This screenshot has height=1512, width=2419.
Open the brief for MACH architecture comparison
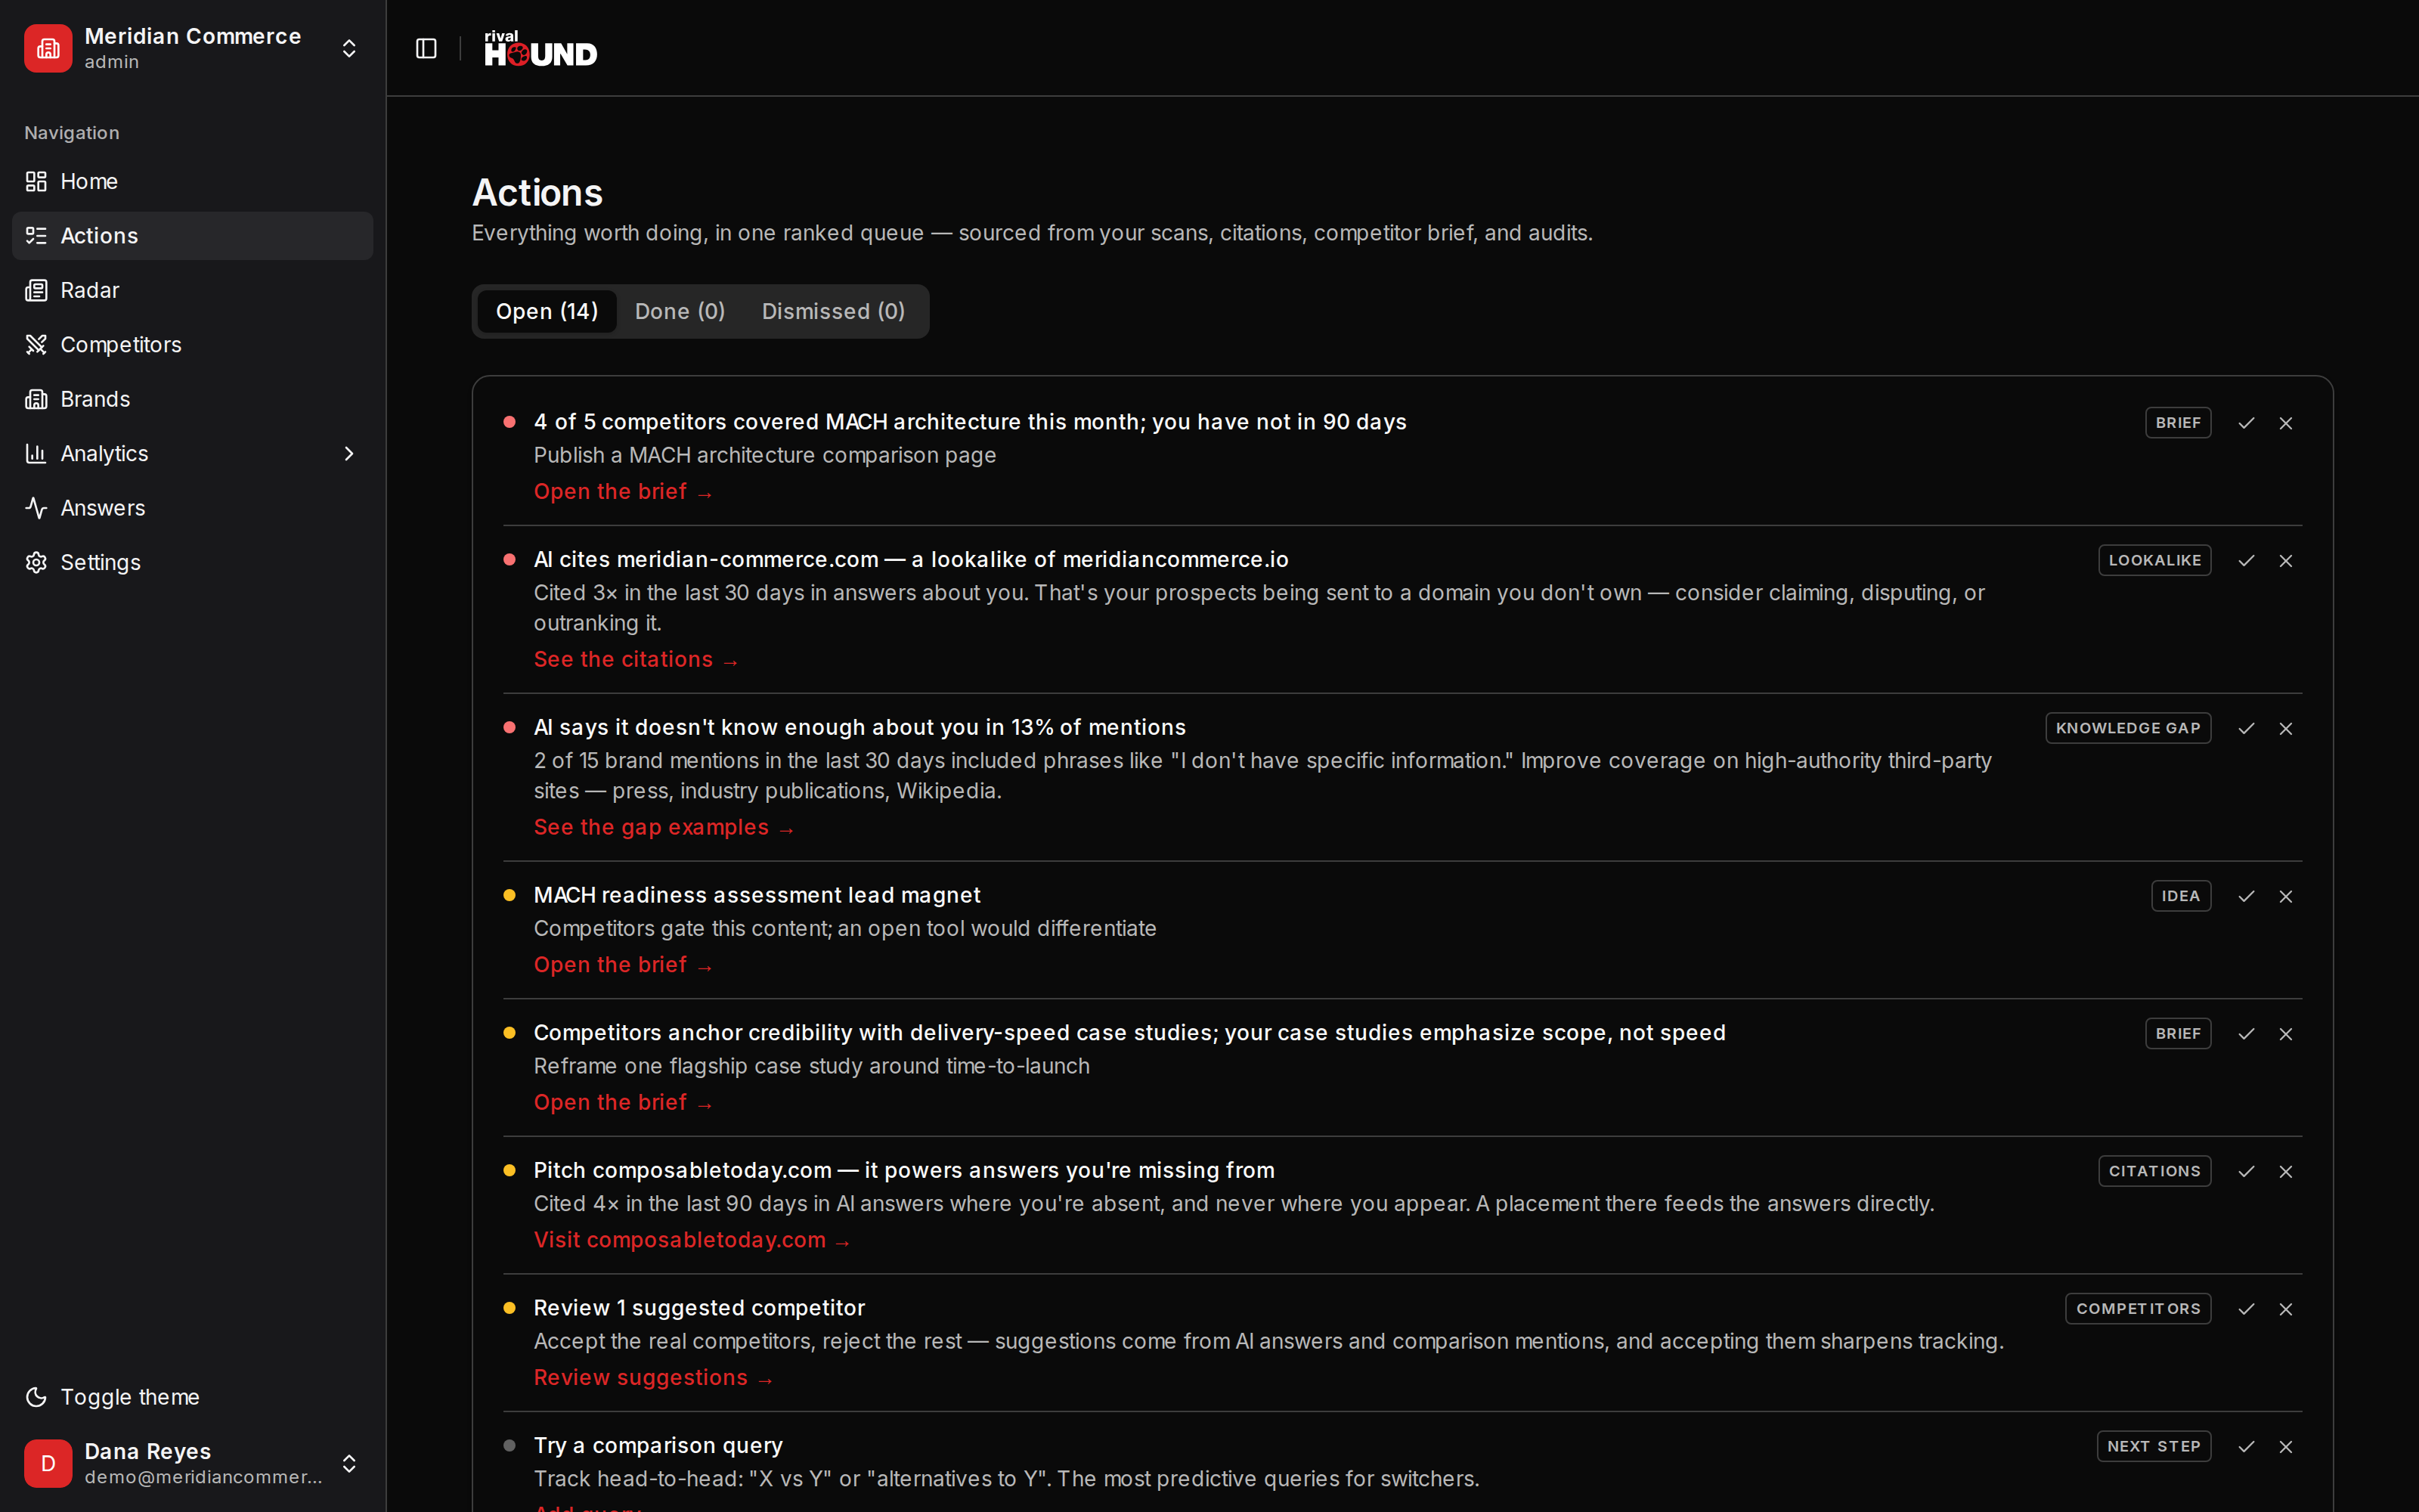click(623, 492)
